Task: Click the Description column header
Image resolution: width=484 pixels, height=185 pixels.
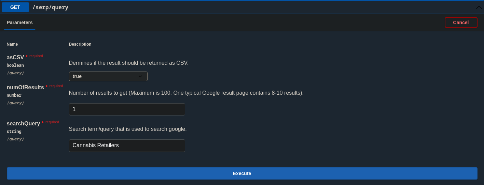Action: tap(80, 44)
